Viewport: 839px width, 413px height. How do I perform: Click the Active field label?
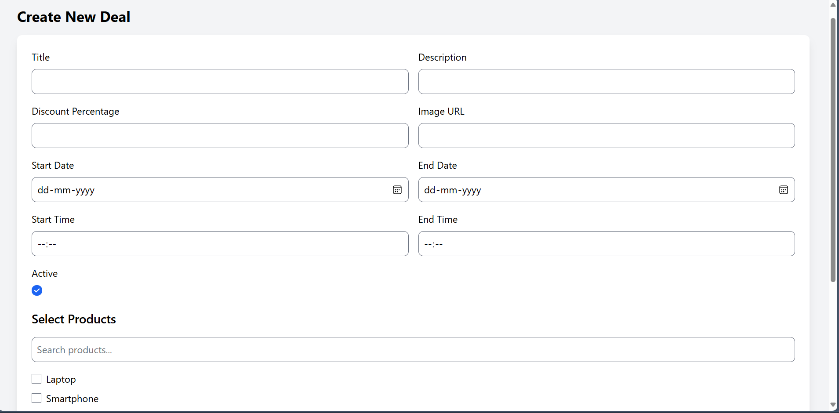(45, 273)
